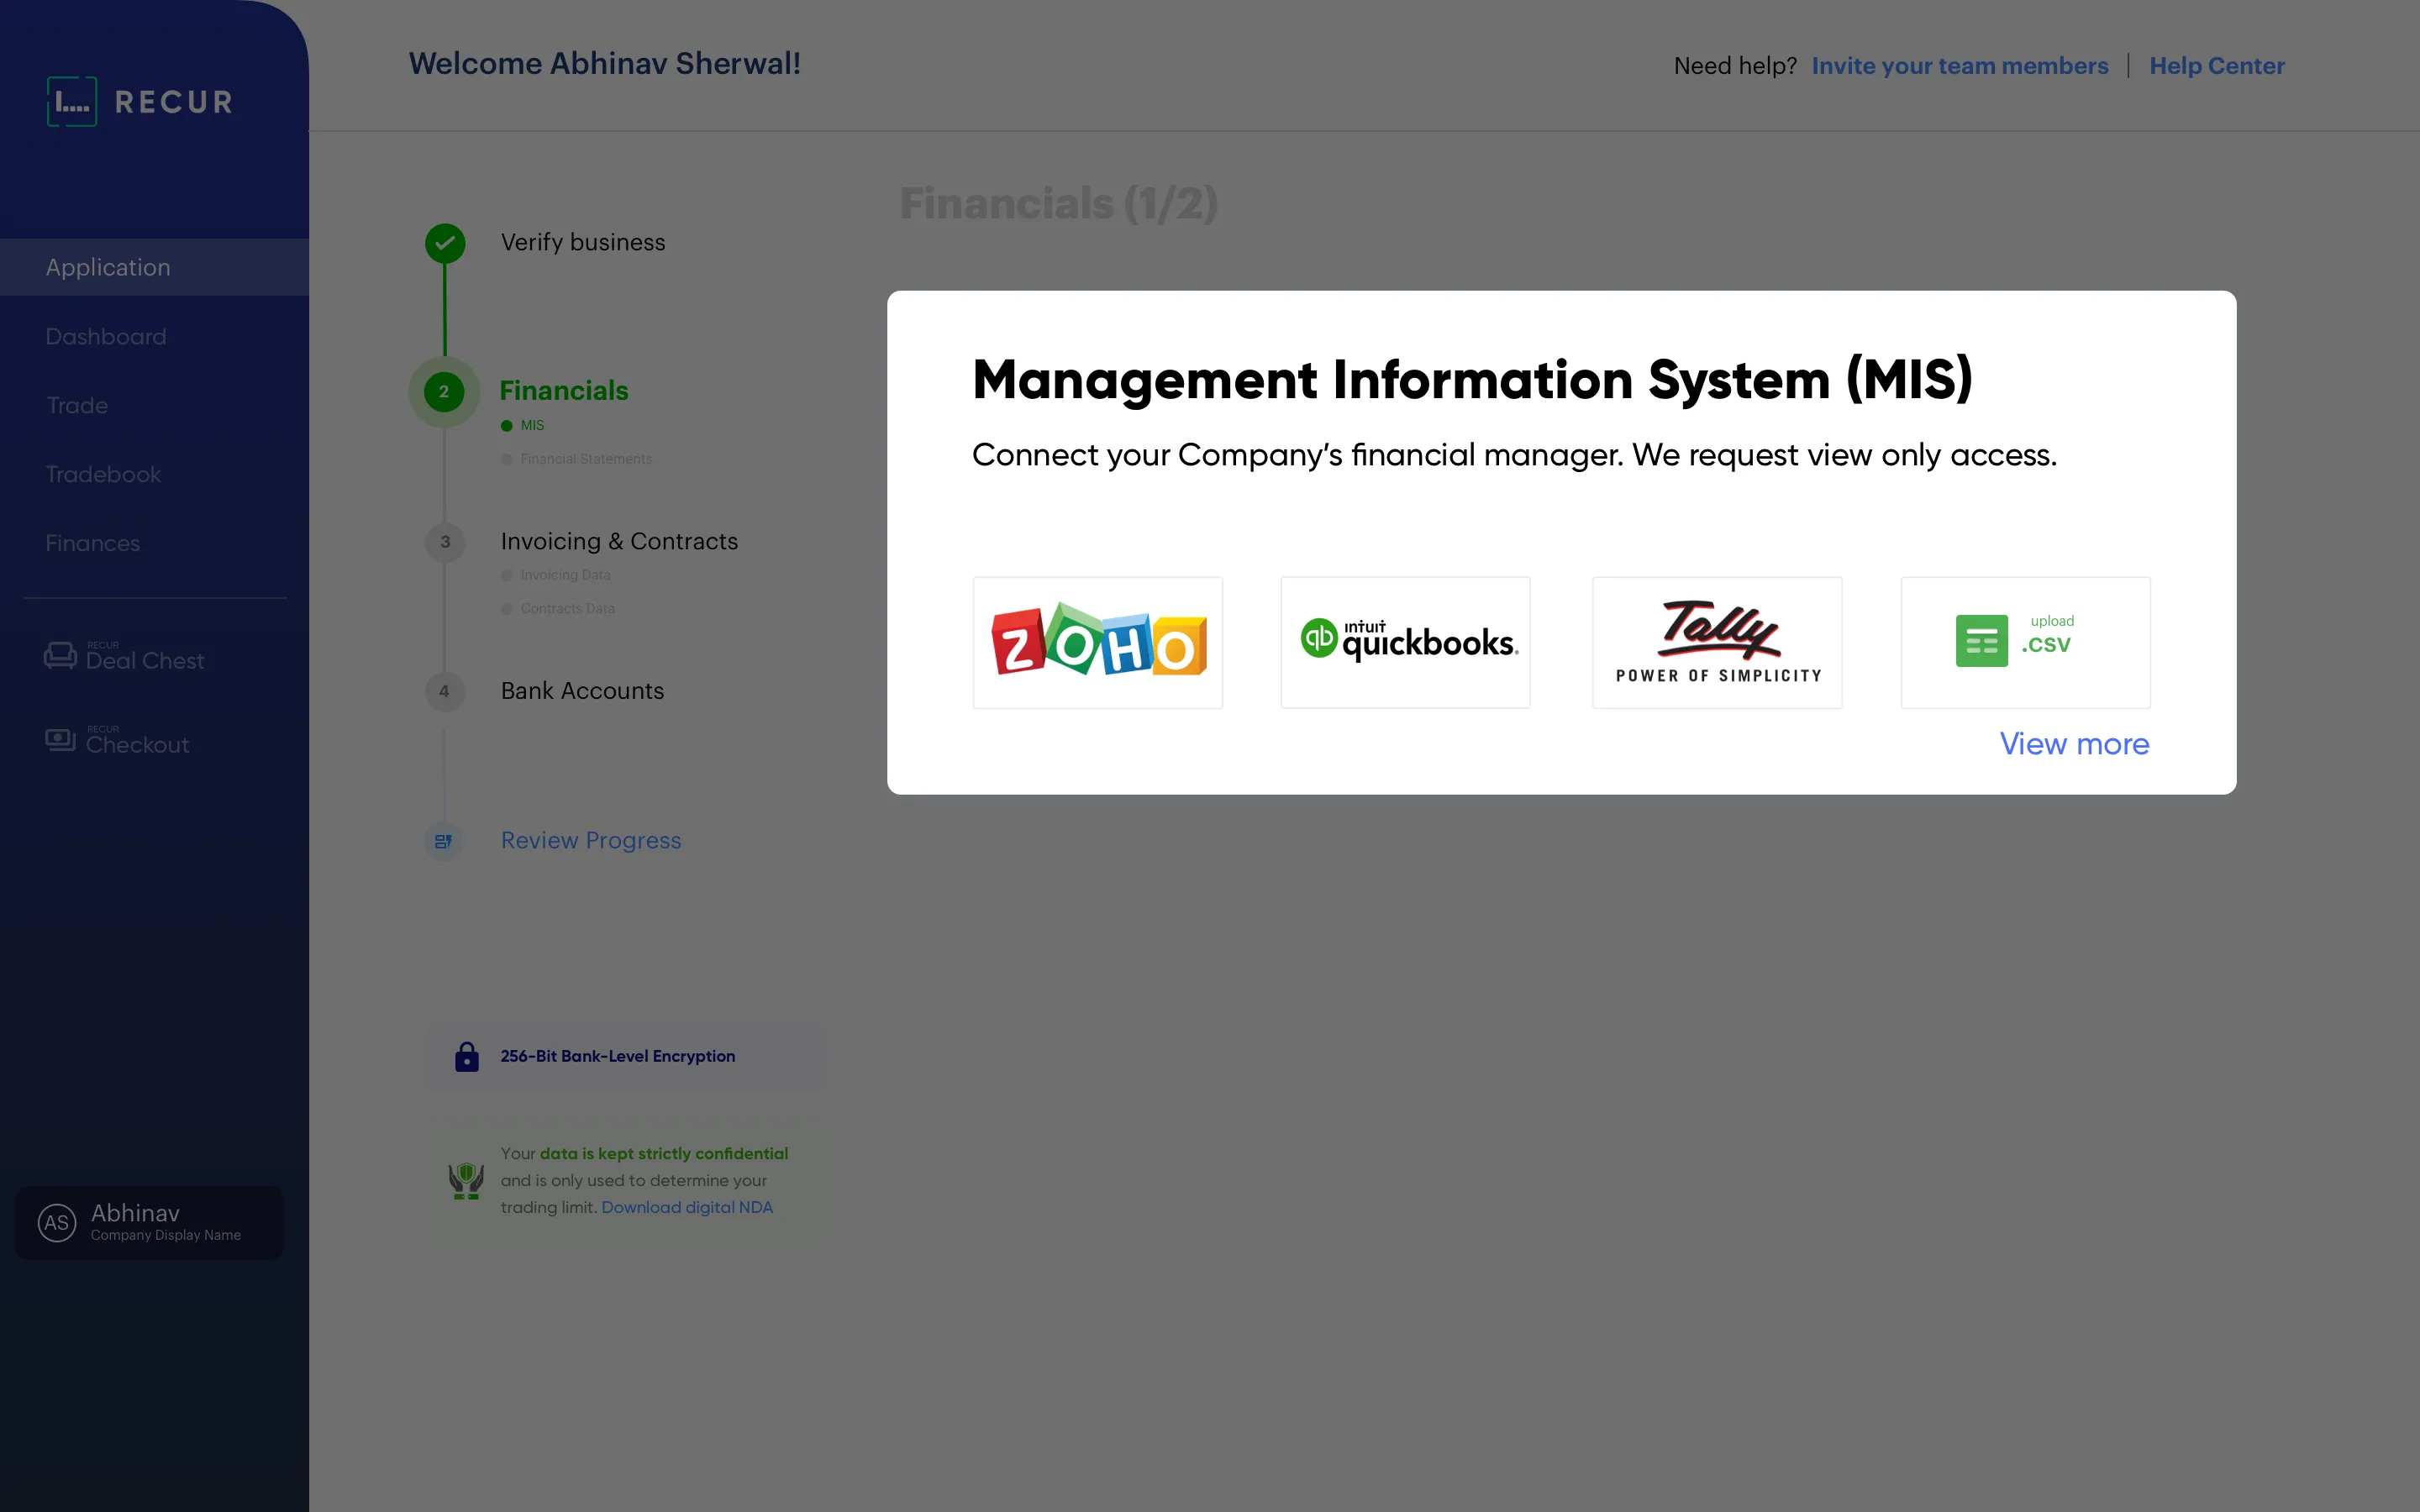Image resolution: width=2420 pixels, height=1512 pixels.
Task: Select the Zoho integration tile
Action: pos(1097,642)
